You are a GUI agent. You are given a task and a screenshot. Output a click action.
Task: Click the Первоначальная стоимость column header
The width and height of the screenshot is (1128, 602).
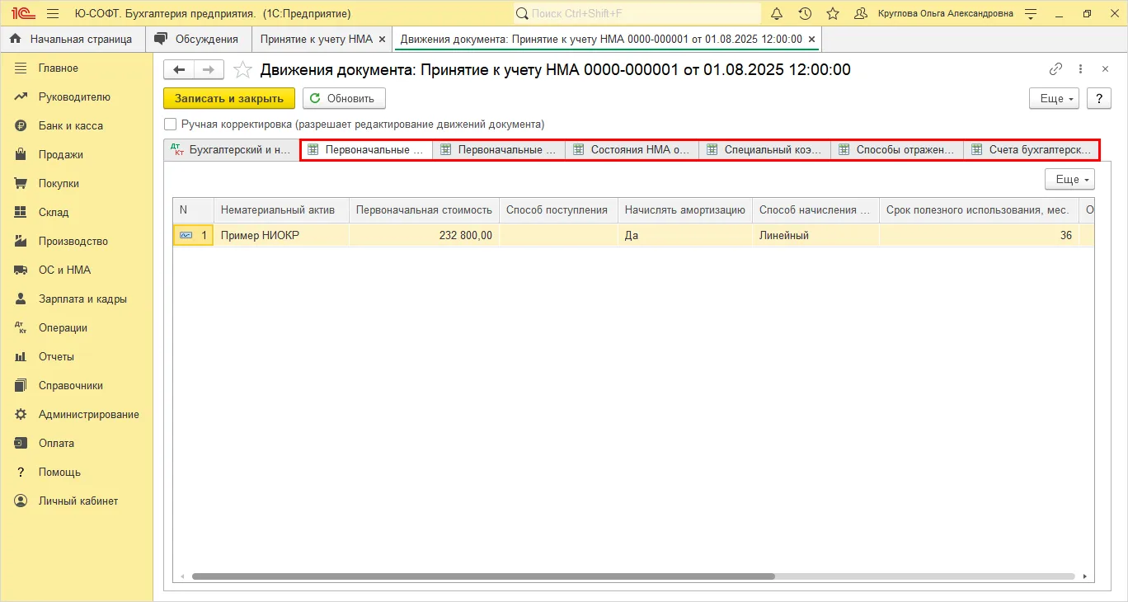tap(424, 210)
